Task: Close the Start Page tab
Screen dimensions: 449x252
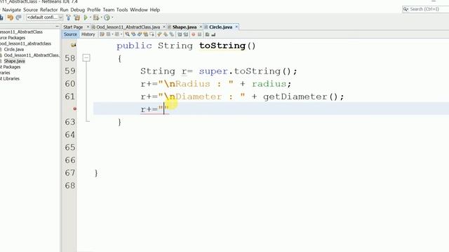Action: [88, 27]
